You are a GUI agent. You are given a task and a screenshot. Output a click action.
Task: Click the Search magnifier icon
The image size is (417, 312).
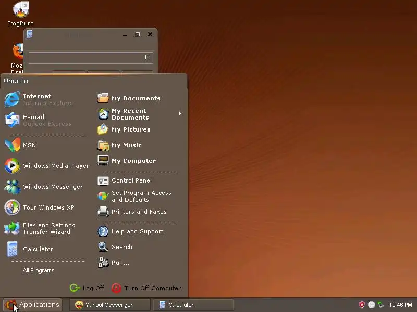103,247
